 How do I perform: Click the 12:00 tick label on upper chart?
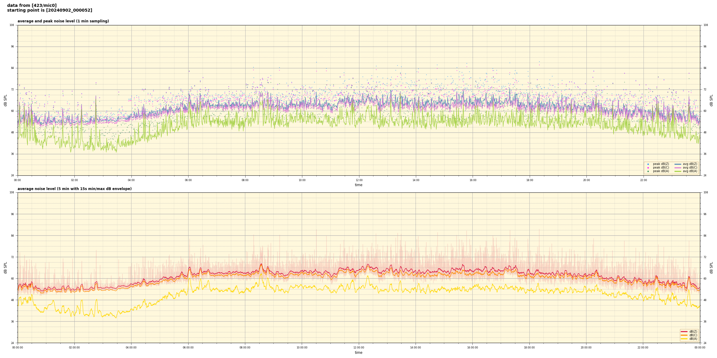click(x=359, y=180)
